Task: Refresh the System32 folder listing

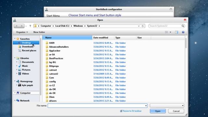Action: pyautogui.click(x=143, y=26)
